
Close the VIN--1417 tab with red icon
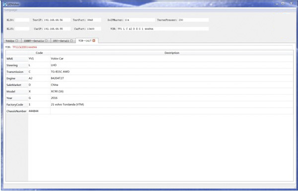(94, 41)
